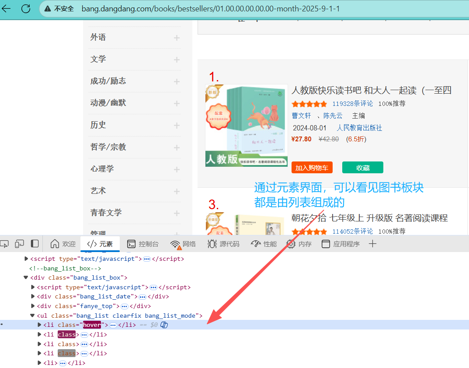Image resolution: width=469 pixels, height=368 pixels.
Task: Reload the page with the refresh icon
Action: (26, 9)
